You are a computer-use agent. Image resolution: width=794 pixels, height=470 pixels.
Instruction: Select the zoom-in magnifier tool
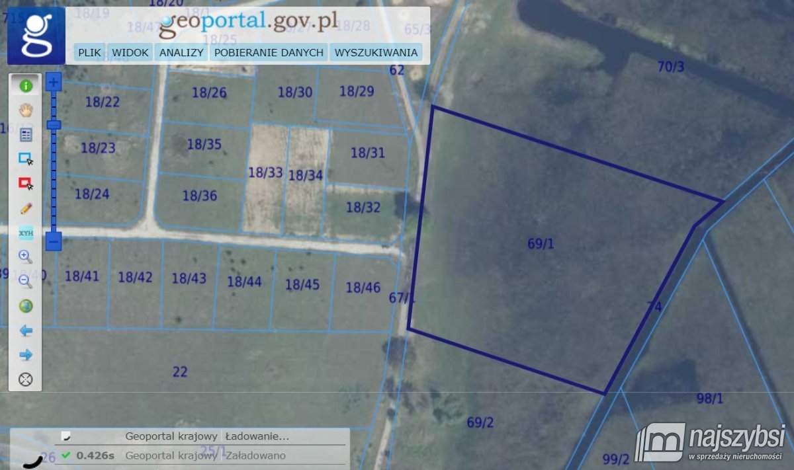(x=25, y=257)
